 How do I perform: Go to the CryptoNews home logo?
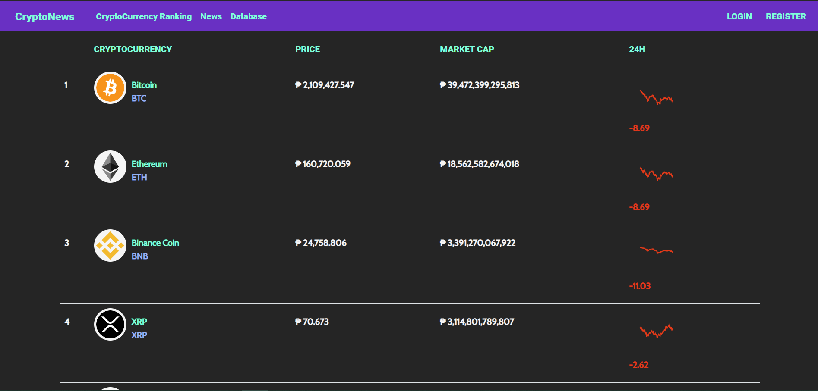tap(44, 17)
